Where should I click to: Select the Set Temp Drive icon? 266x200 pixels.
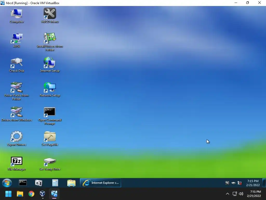click(x=50, y=164)
